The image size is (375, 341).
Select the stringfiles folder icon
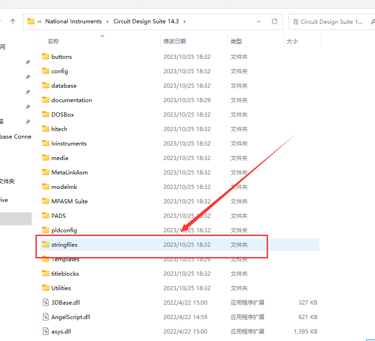click(x=45, y=244)
